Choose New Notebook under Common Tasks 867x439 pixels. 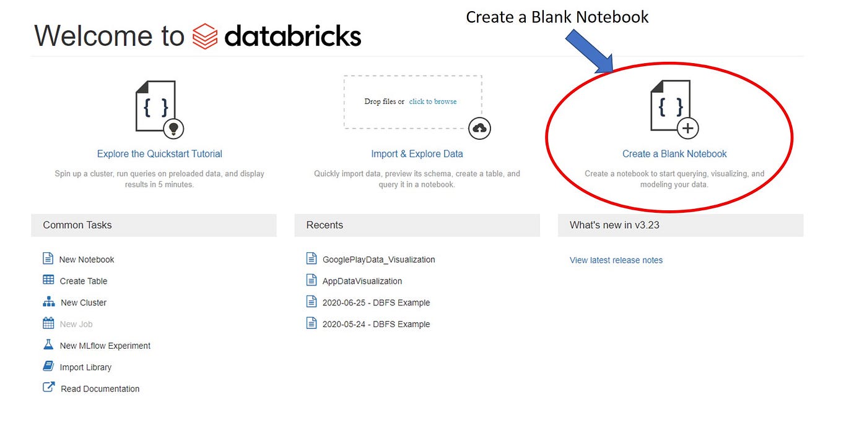point(87,260)
